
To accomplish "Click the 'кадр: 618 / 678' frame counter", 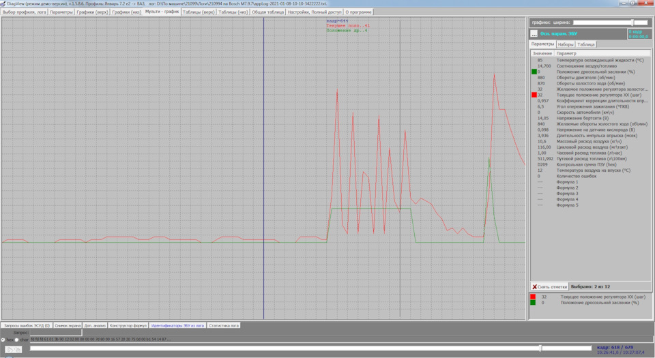I will click(615, 347).
